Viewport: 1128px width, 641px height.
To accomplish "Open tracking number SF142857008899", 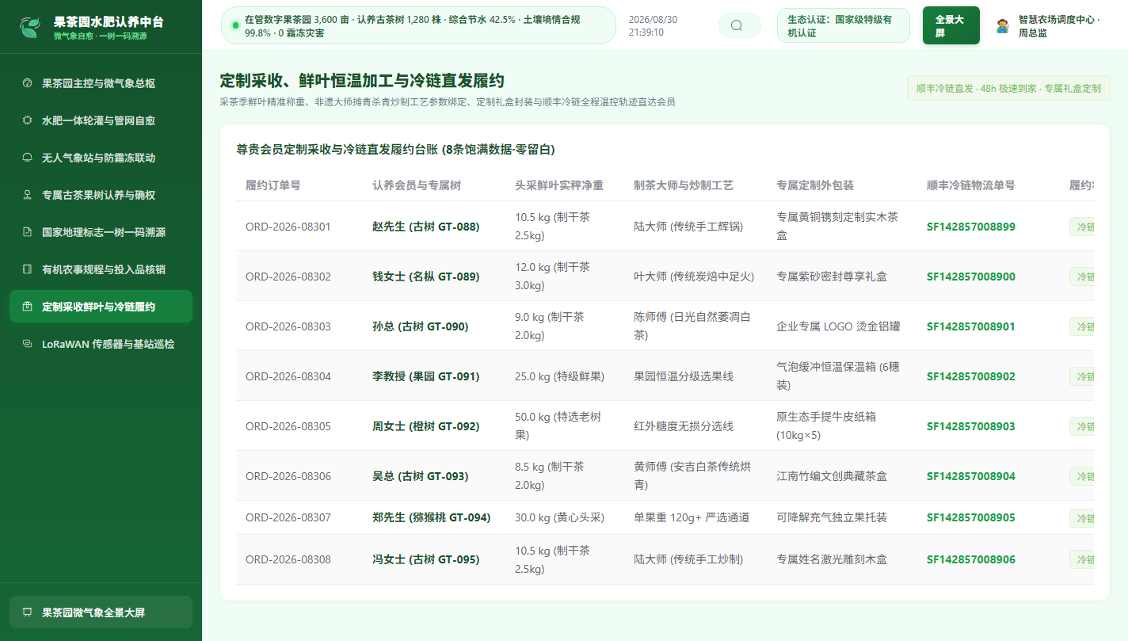I will [970, 227].
